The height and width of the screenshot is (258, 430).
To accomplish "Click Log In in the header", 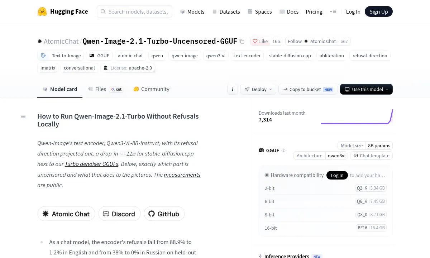I will 353,11.
